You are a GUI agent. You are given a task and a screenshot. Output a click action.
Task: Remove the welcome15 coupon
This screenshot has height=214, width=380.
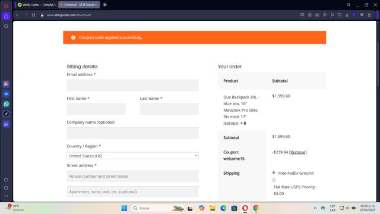tap(298, 152)
